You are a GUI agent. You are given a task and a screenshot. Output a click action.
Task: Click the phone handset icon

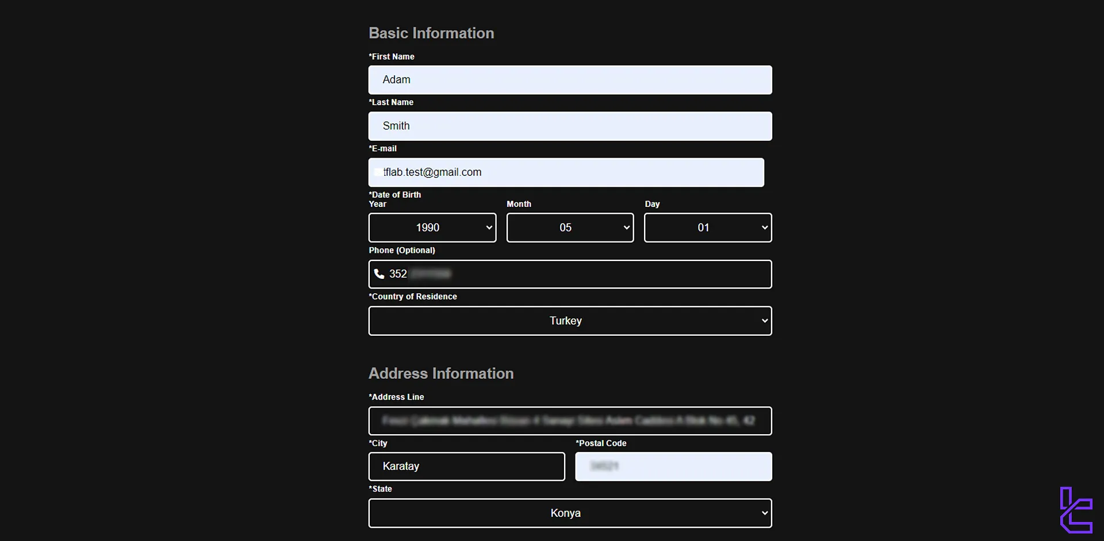(379, 274)
